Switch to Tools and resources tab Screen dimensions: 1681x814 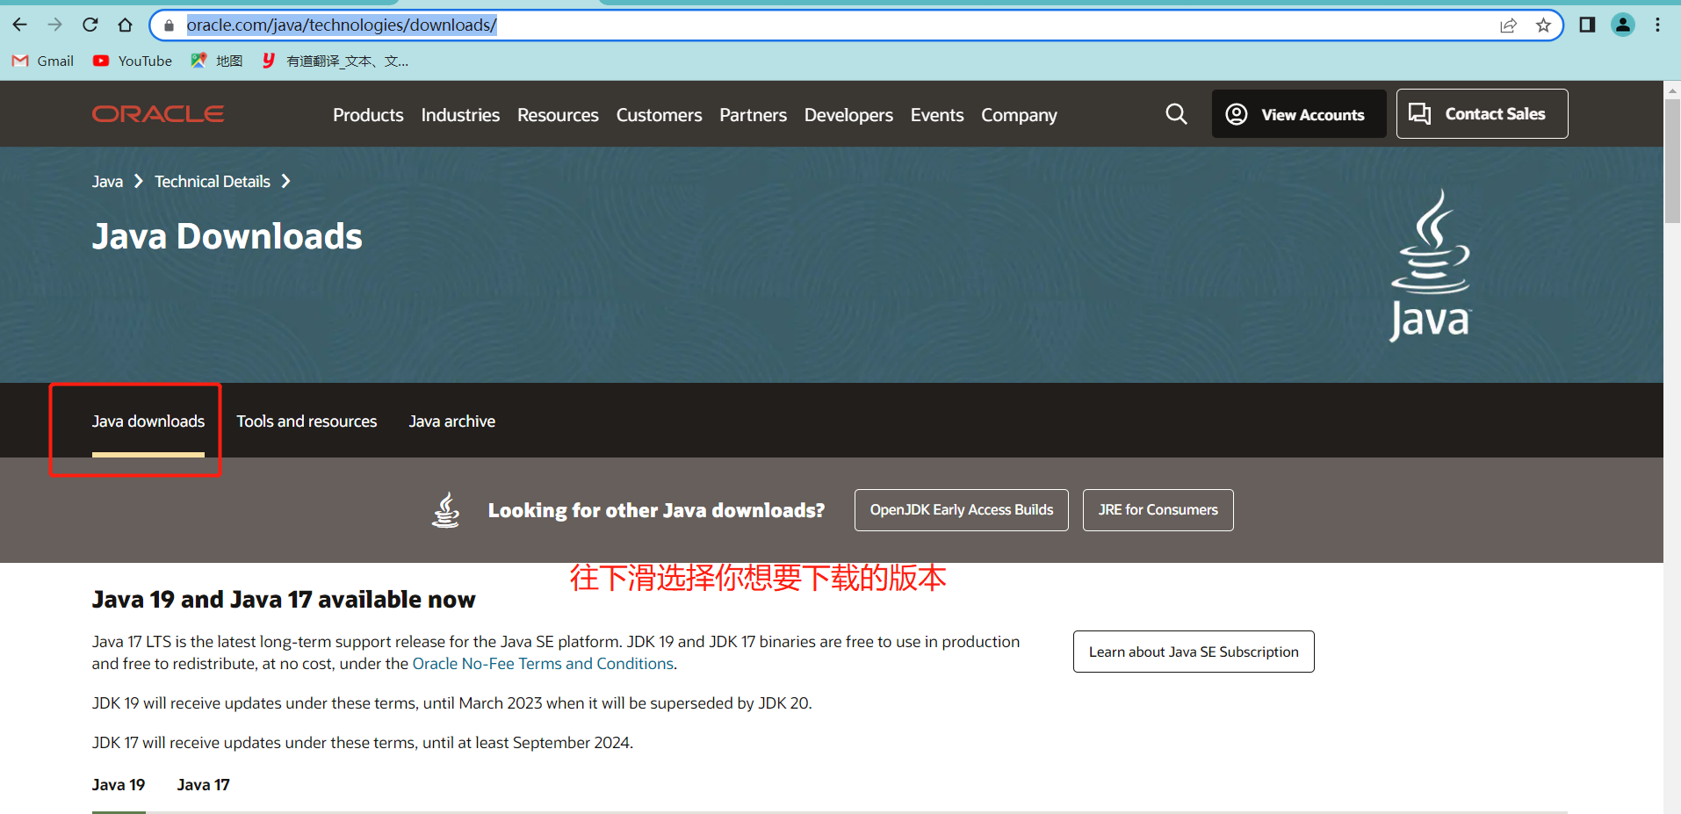pyautogui.click(x=307, y=421)
